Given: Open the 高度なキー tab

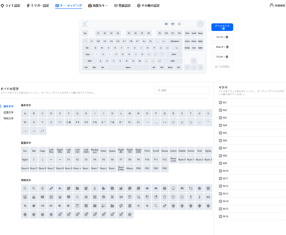Looking at the screenshot, I should [98, 6].
